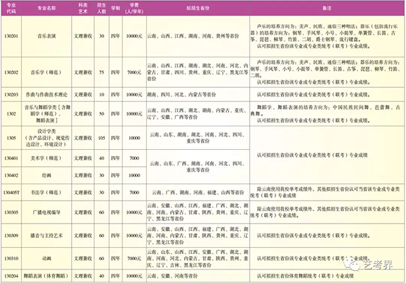Click the 招生人数 column header

101,8
